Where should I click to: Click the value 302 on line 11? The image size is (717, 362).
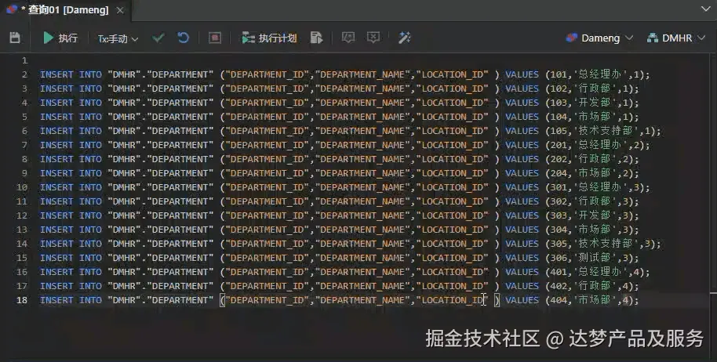[x=559, y=201]
